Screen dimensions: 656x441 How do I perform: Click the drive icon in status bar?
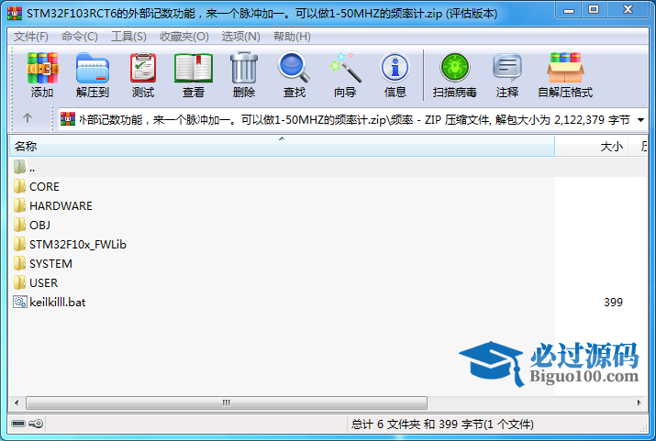click(18, 424)
